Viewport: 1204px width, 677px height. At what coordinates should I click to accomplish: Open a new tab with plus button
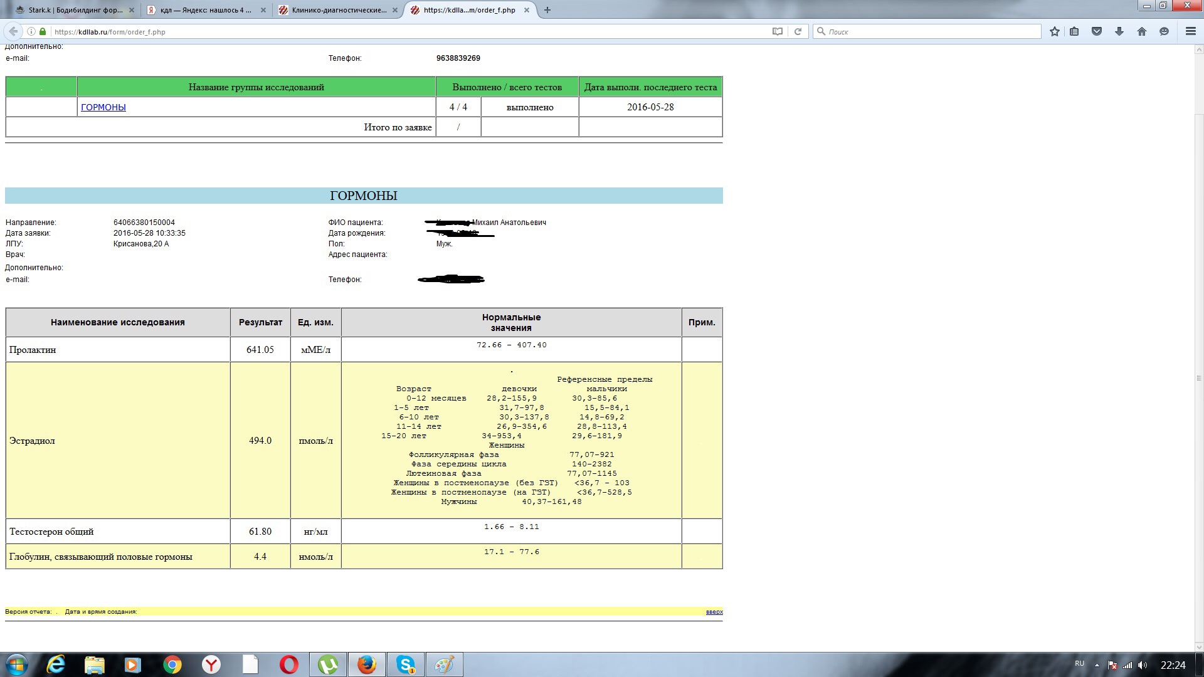coord(547,10)
